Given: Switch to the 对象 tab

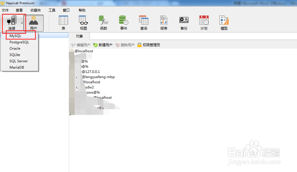Looking at the screenshot, I should click(79, 36).
